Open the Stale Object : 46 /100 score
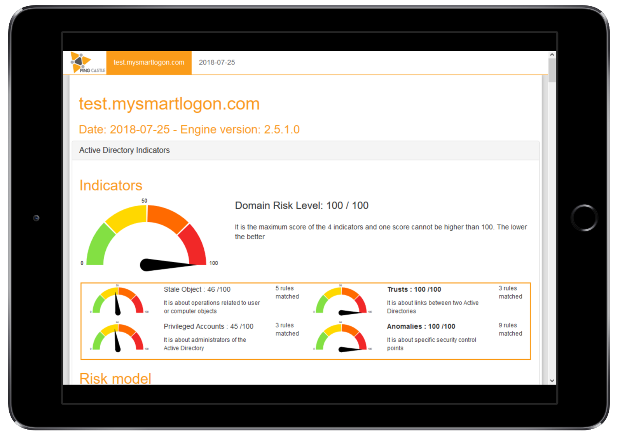 [197, 289]
